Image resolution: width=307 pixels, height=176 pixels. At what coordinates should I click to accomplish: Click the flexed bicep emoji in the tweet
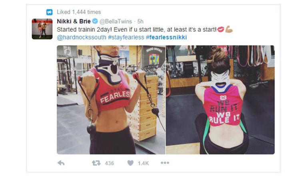[229, 30]
